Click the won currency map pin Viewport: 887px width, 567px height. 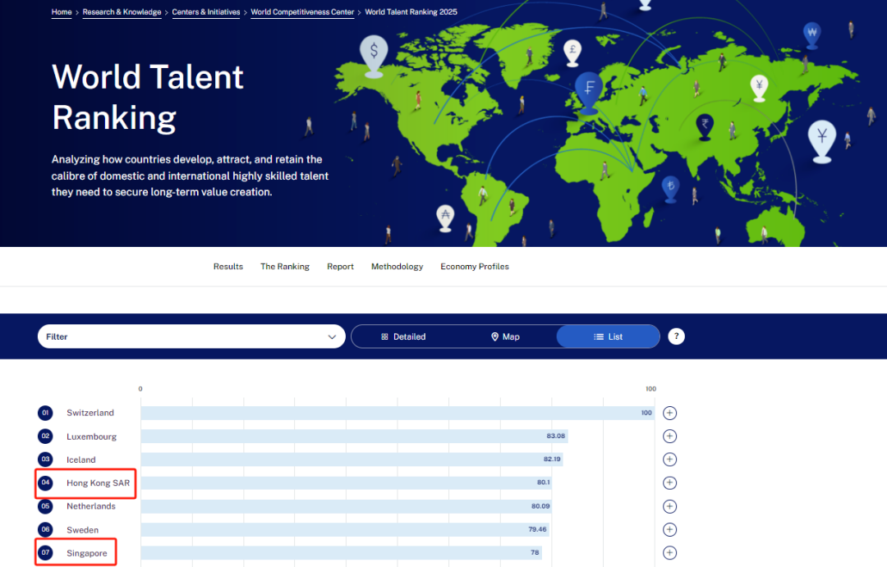tap(811, 34)
